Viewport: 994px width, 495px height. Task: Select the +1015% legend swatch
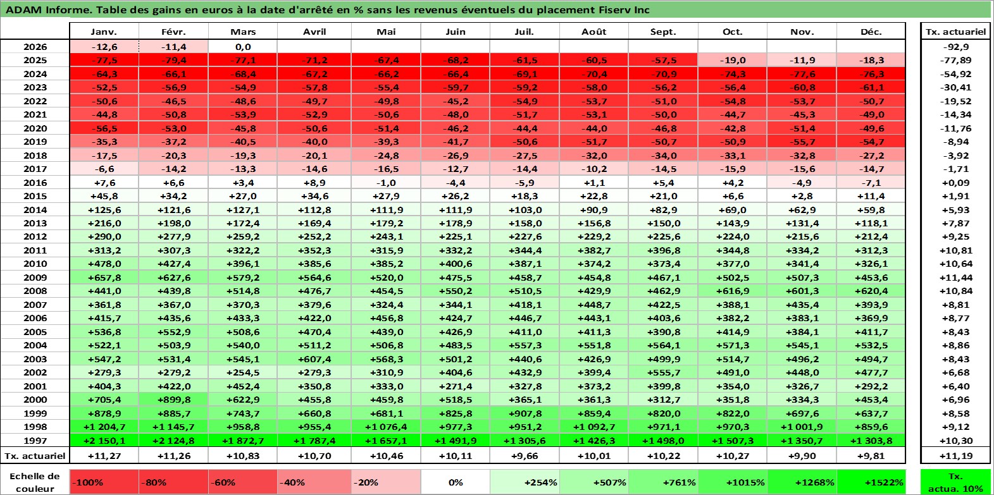click(732, 482)
